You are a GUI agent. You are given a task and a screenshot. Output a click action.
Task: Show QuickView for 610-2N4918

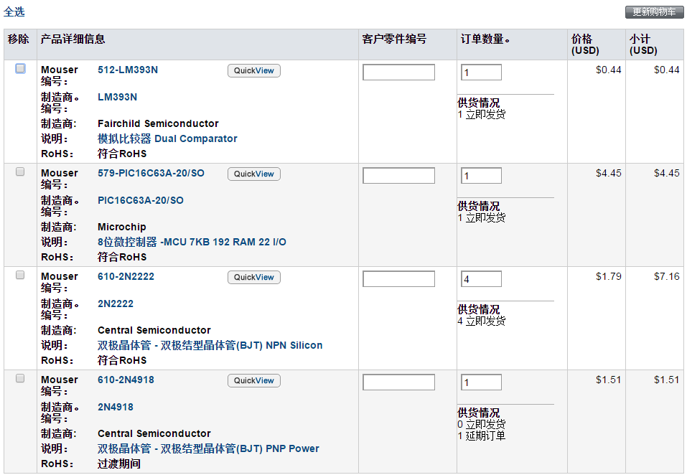click(x=253, y=380)
